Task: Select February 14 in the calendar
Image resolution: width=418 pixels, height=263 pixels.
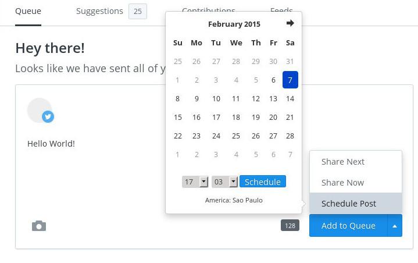Action: [290, 99]
